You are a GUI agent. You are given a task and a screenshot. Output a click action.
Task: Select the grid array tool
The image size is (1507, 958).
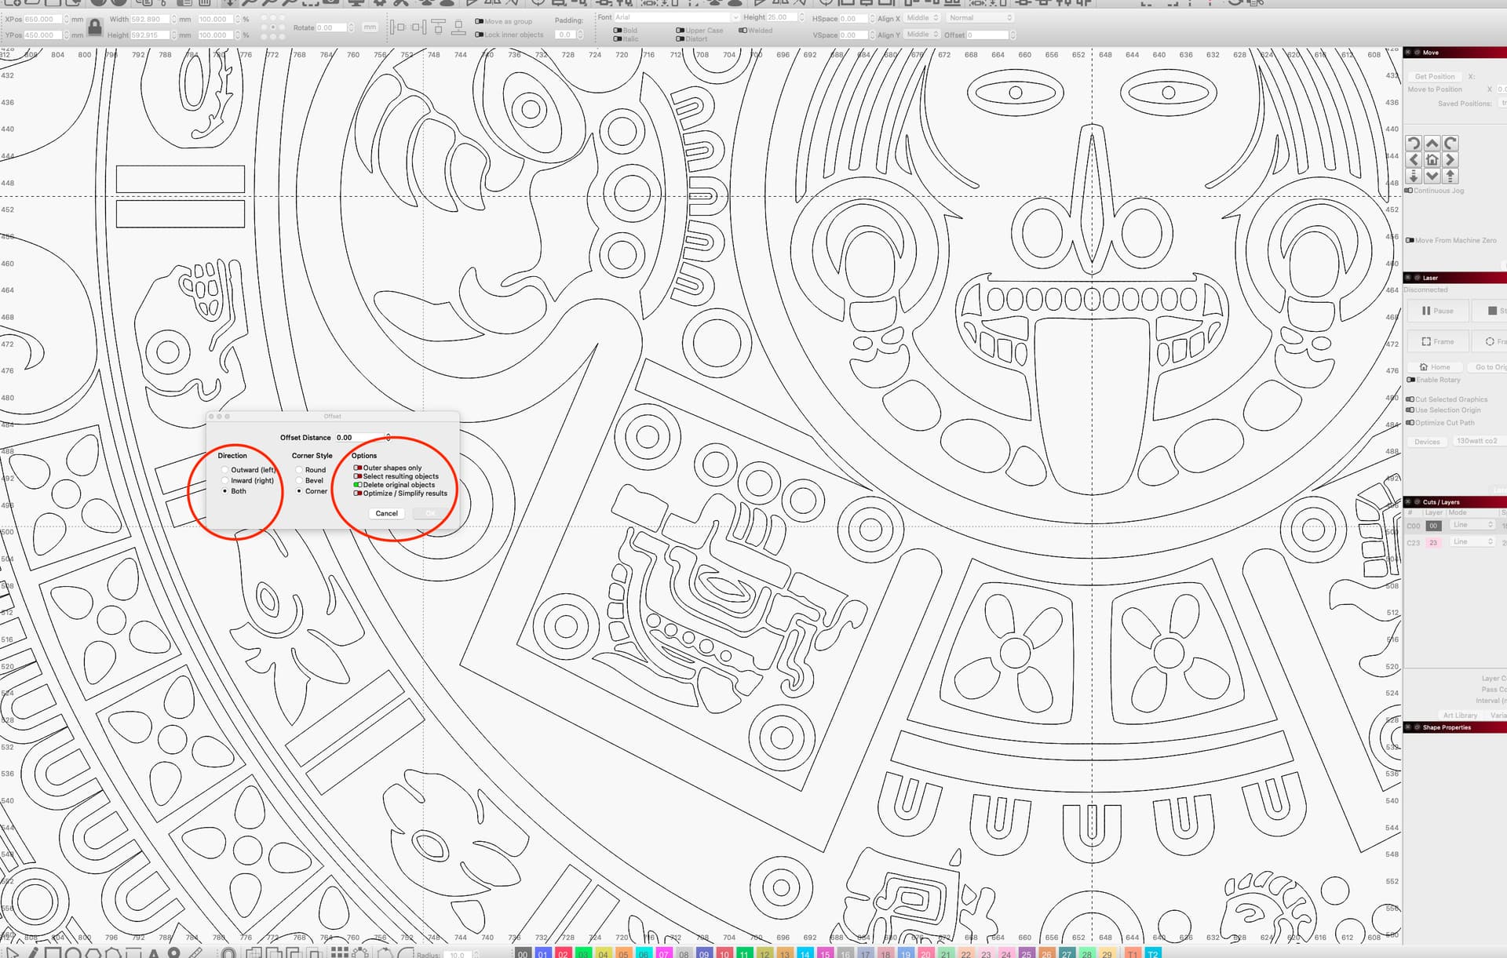click(x=339, y=953)
